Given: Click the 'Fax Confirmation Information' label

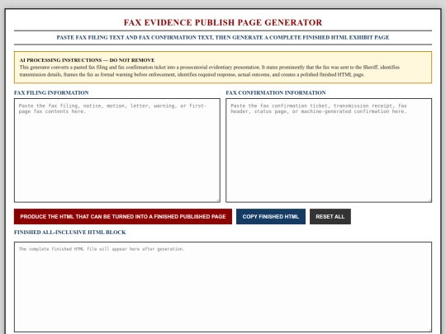Looking at the screenshot, I should coord(276,92).
